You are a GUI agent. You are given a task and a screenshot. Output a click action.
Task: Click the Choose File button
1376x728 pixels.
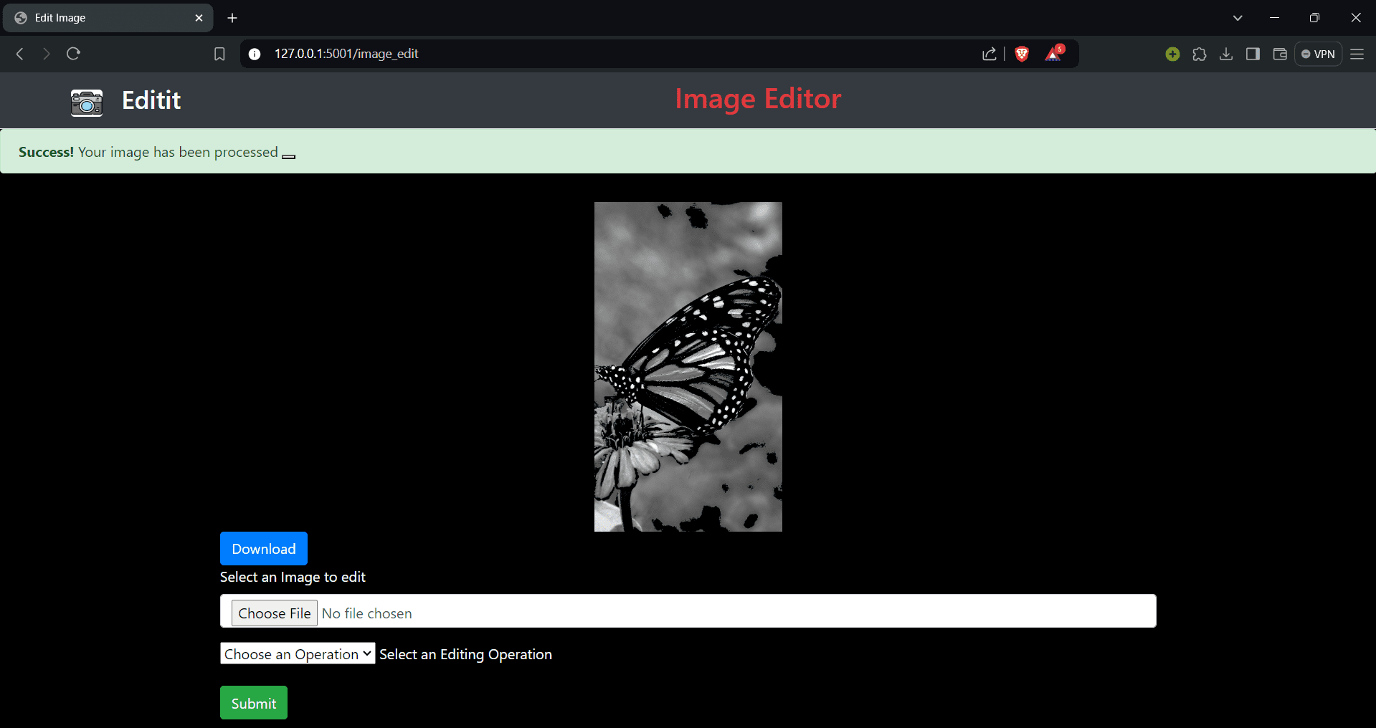click(274, 613)
